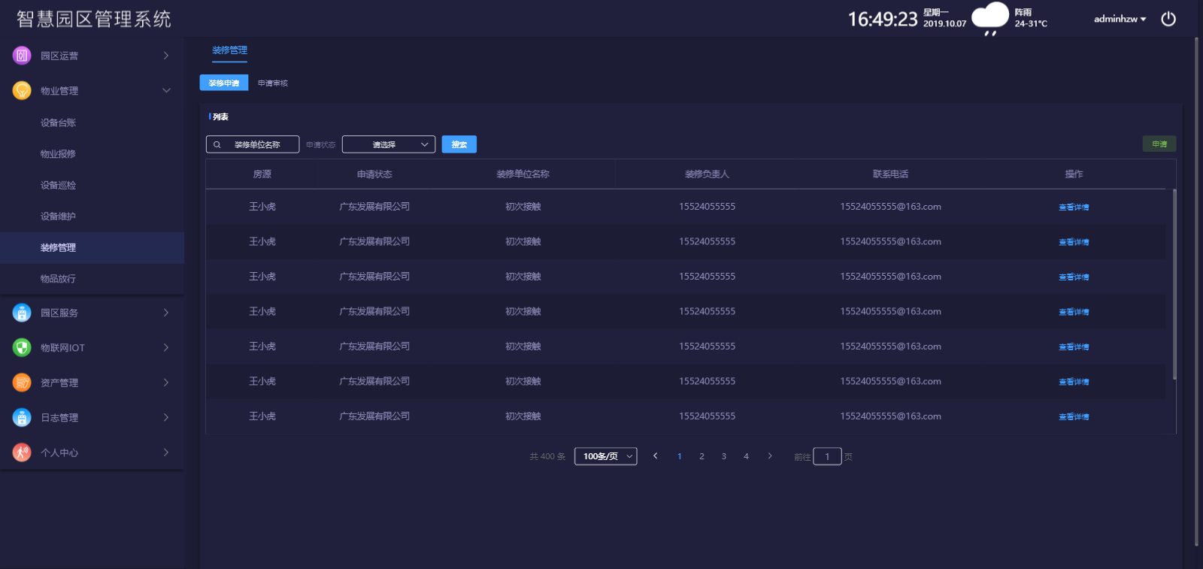Viewport: 1203px width, 569px height.
Task: Click the 资产管理 orange icon
Action: click(x=22, y=383)
